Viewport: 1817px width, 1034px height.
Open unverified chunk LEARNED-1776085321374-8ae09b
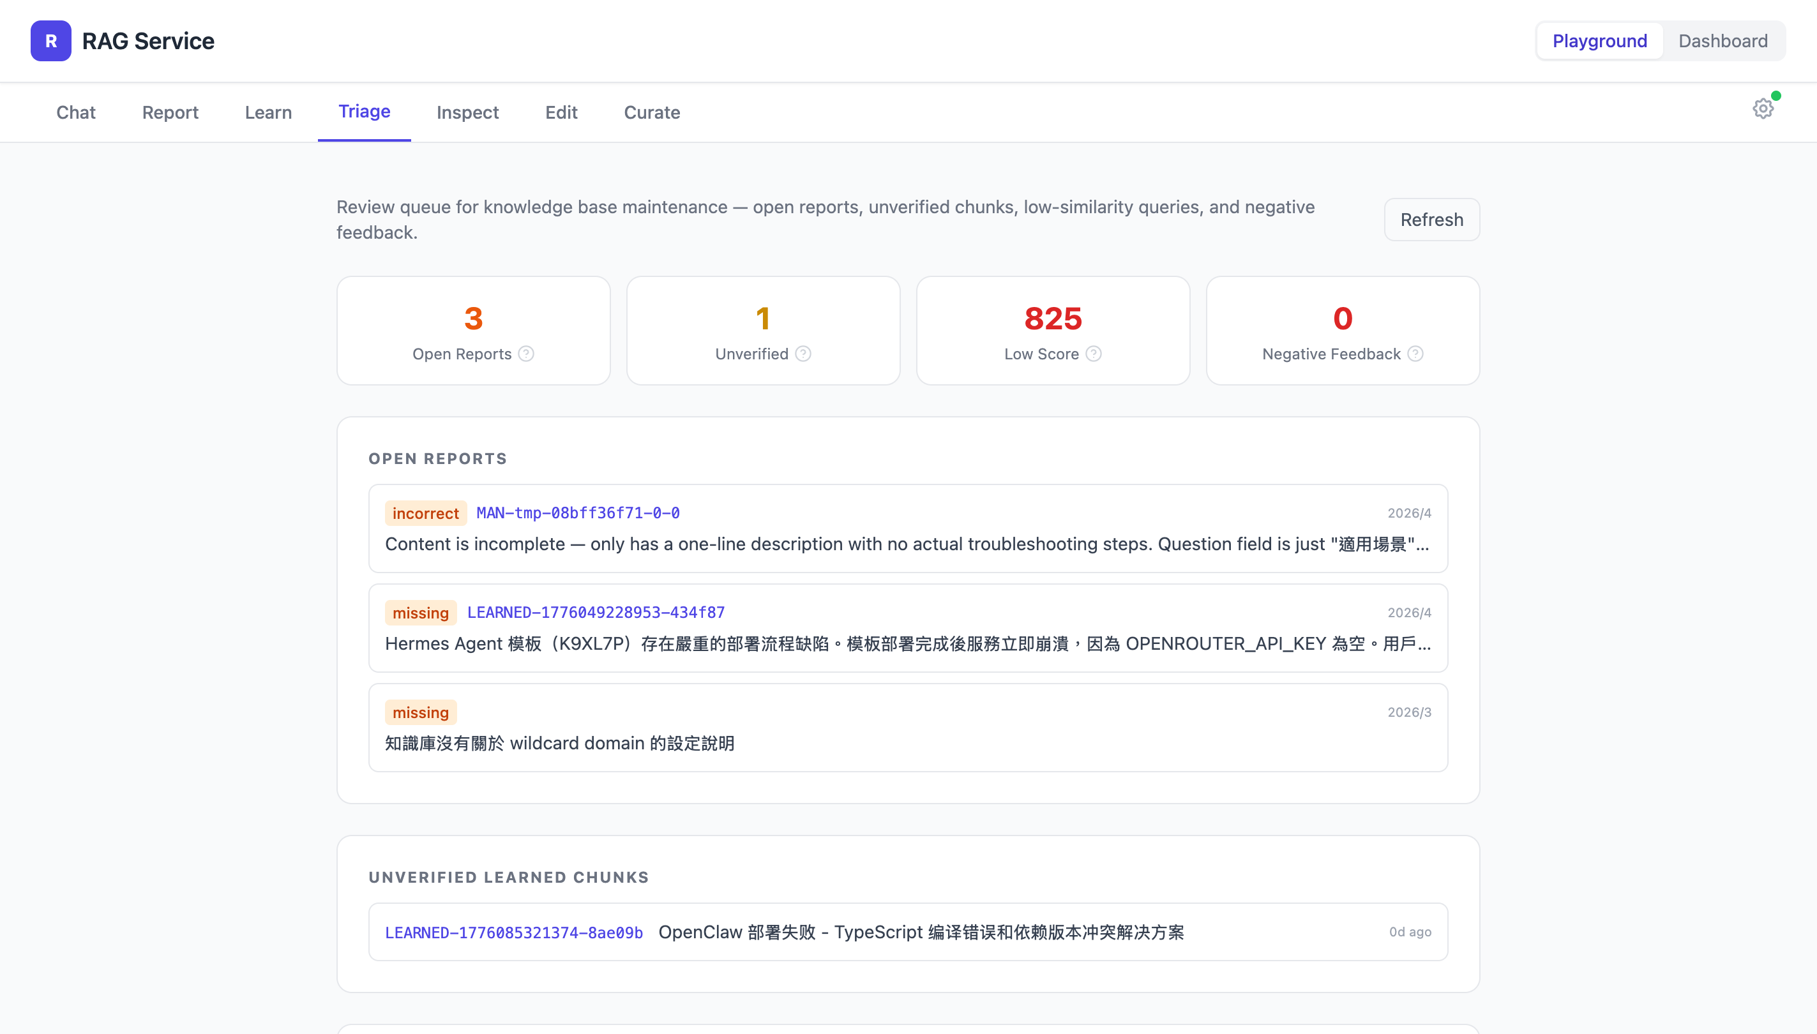pyautogui.click(x=513, y=933)
